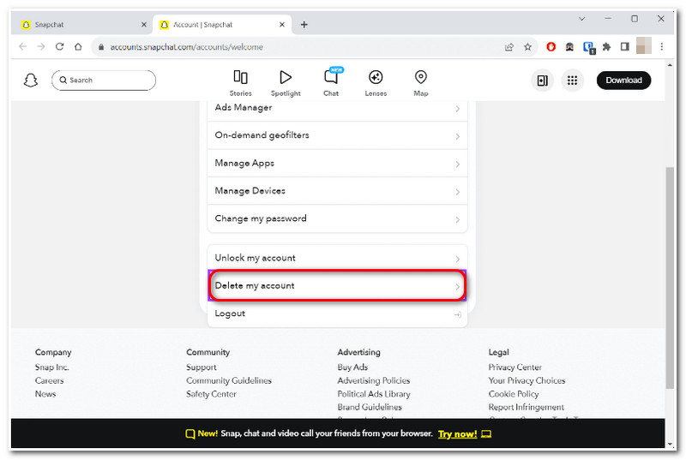Open the Privacy Center link
The image size is (686, 460).
(515, 367)
